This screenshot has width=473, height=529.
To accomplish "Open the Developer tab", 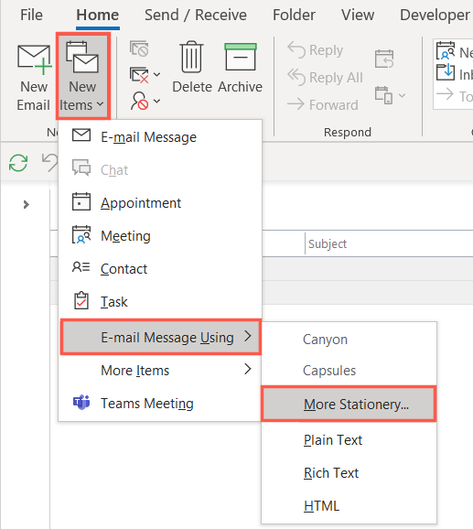I will point(435,15).
